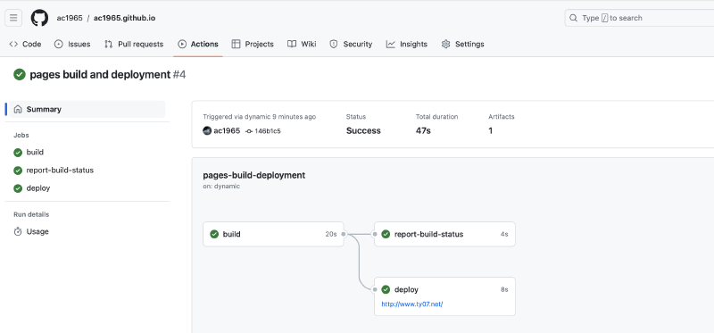Click 'Triggered via dynamic 9 minutes ago' text
This screenshot has width=714, height=333.
pyautogui.click(x=259, y=117)
